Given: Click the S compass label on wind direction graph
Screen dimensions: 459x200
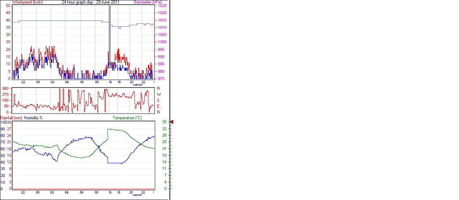Looking at the screenshot, I should (x=158, y=100).
